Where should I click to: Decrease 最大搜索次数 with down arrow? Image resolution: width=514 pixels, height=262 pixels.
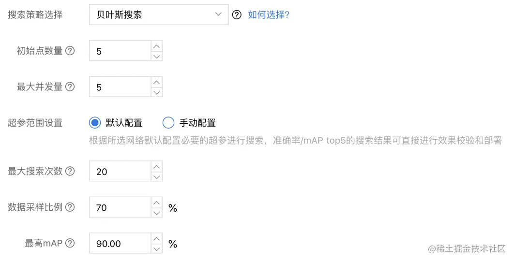[156, 176]
